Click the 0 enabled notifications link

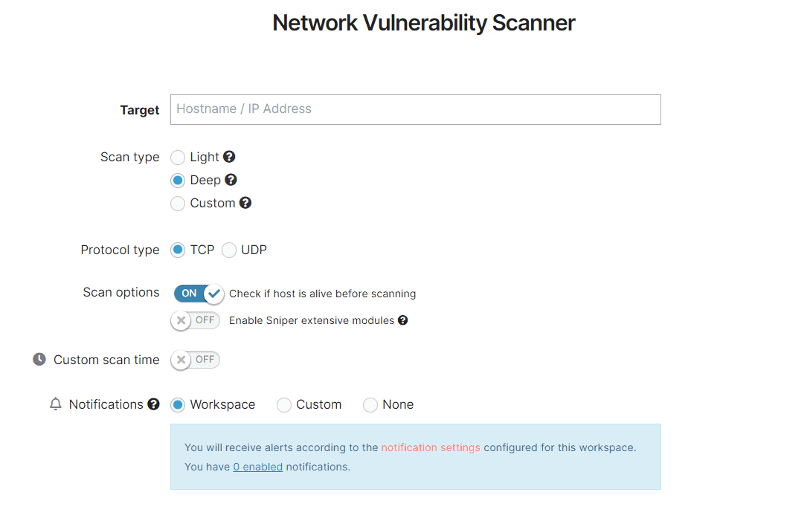coord(257,466)
